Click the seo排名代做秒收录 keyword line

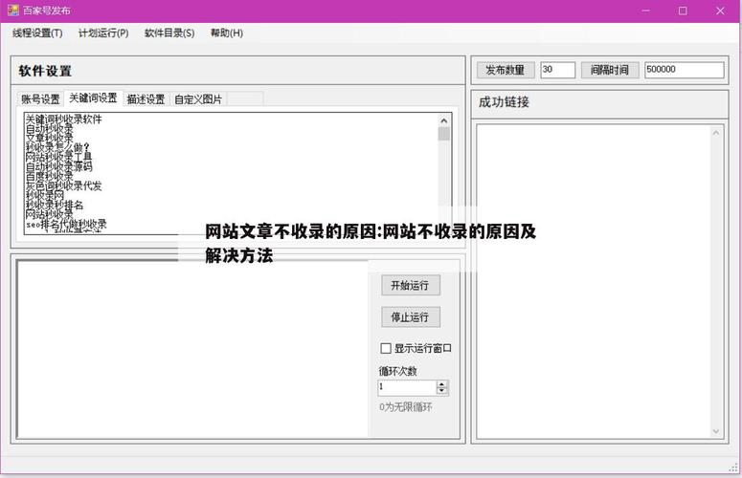tap(67, 225)
